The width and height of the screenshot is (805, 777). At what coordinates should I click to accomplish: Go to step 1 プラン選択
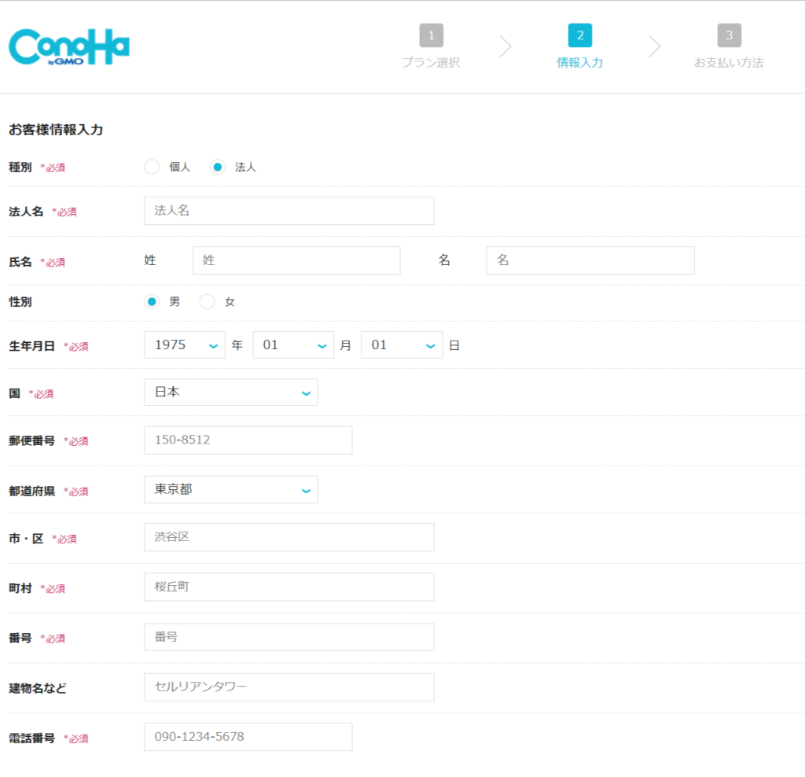431,35
